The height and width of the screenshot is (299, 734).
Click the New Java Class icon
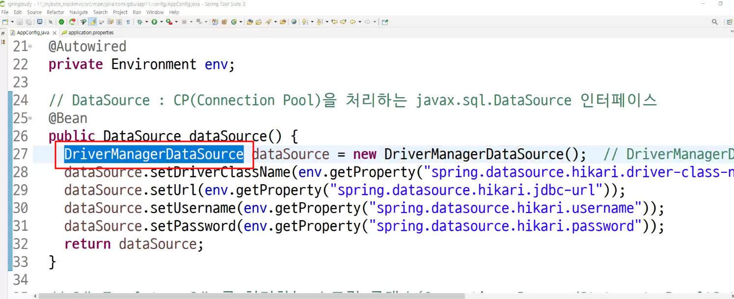pyautogui.click(x=234, y=22)
